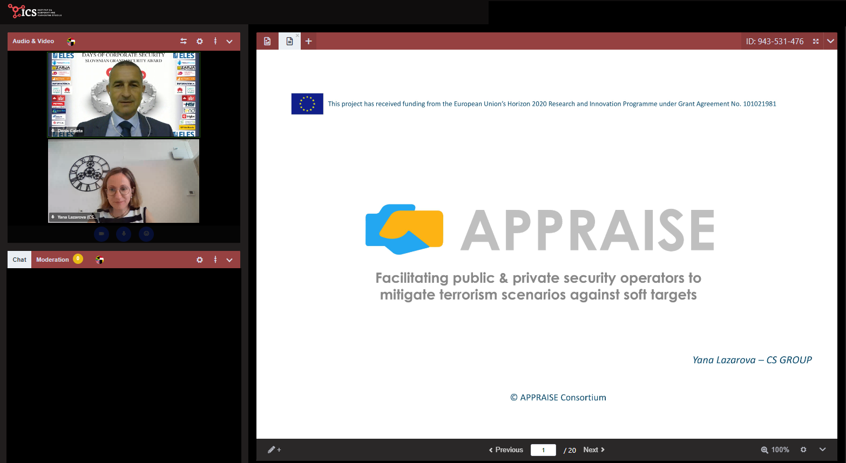This screenshot has width=846, height=463.
Task: Switch to the Chat tab
Action: tap(19, 260)
